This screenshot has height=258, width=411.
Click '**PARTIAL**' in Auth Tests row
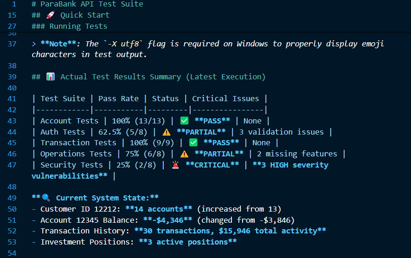[x=201, y=132]
